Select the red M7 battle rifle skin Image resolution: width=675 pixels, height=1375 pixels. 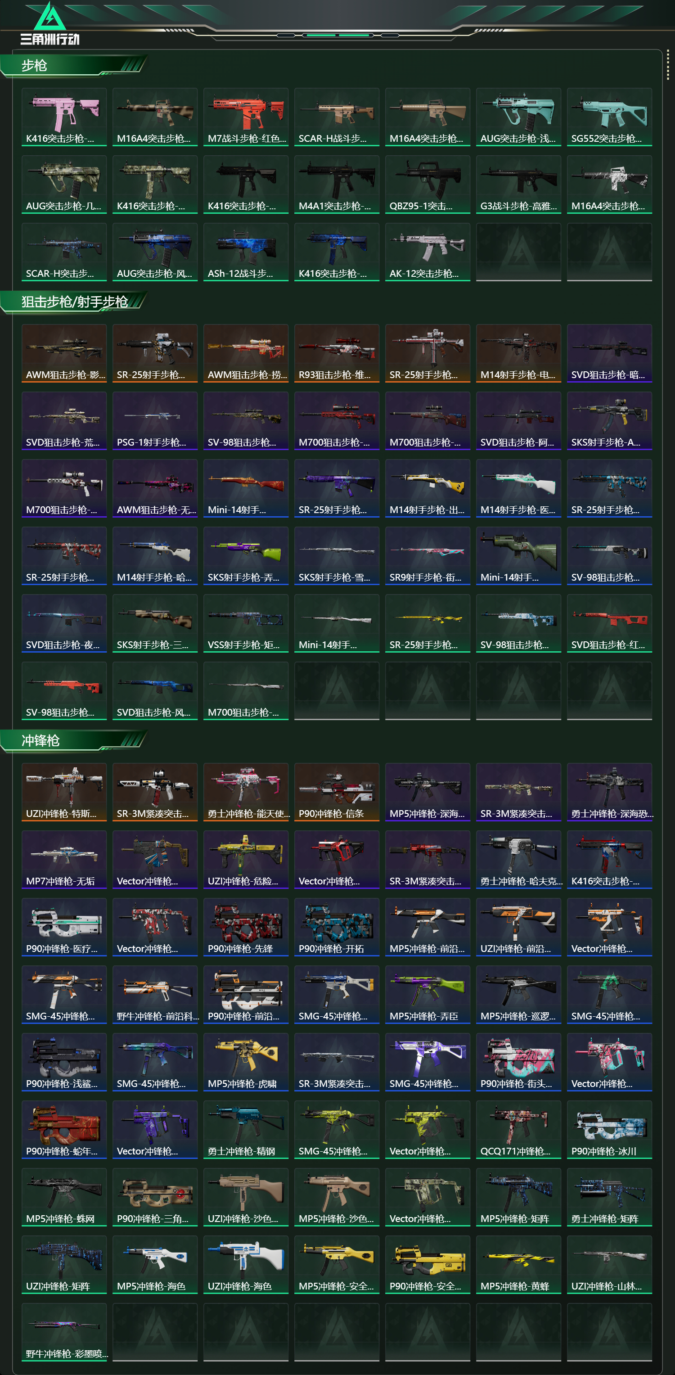click(246, 117)
